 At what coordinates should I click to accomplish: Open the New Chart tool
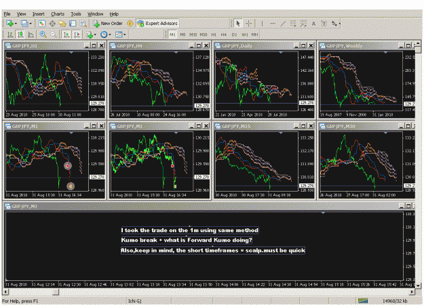click(10, 24)
